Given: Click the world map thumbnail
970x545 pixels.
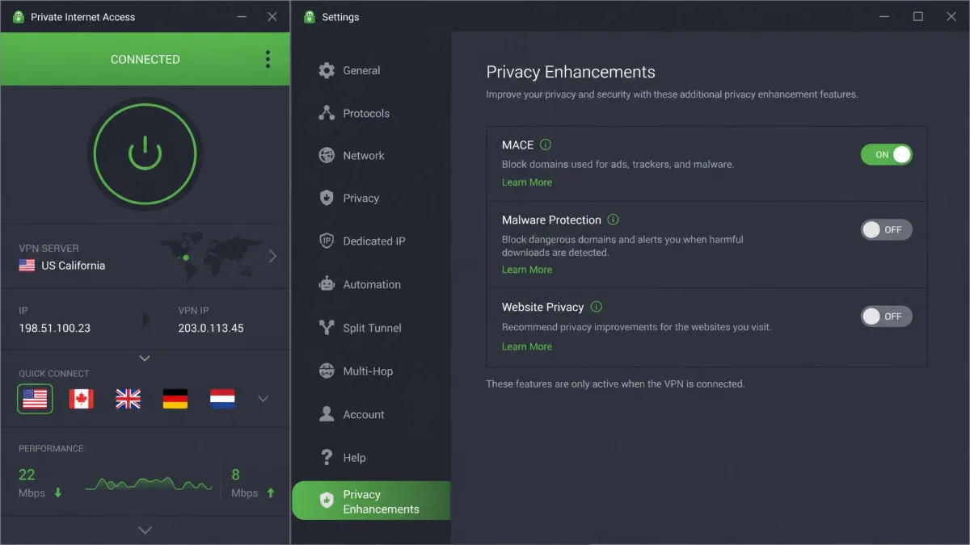Looking at the screenshot, I should [210, 257].
